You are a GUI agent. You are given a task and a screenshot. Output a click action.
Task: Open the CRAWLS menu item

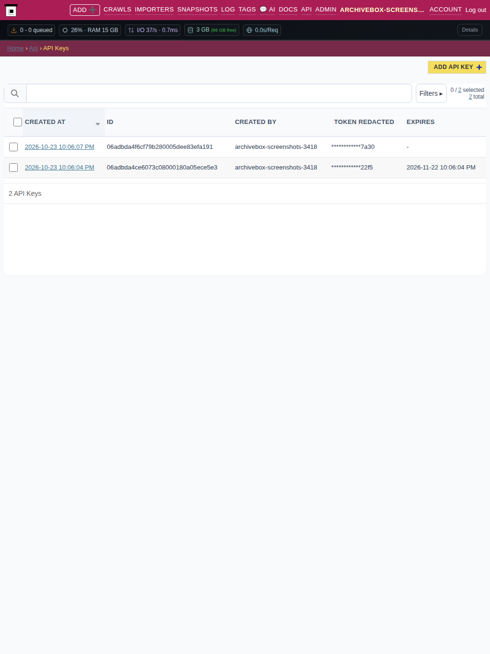[x=117, y=10]
